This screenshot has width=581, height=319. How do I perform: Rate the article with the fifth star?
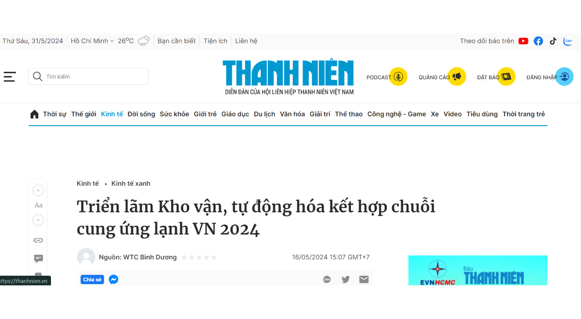214,257
